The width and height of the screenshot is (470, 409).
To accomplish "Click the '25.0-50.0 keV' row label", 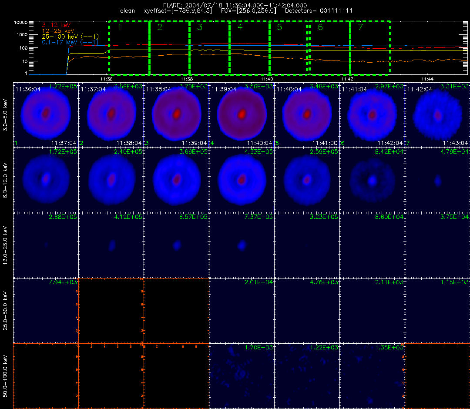I will click(5, 311).
